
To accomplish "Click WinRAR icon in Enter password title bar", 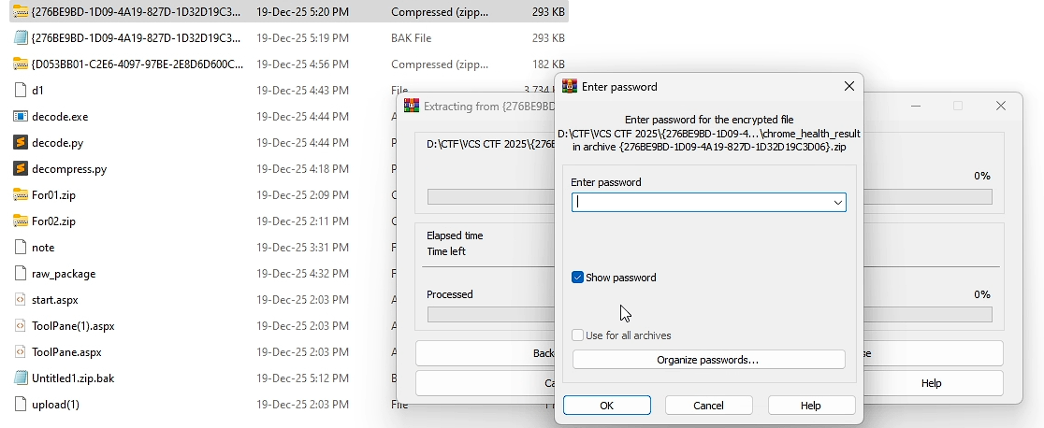I will (x=570, y=86).
